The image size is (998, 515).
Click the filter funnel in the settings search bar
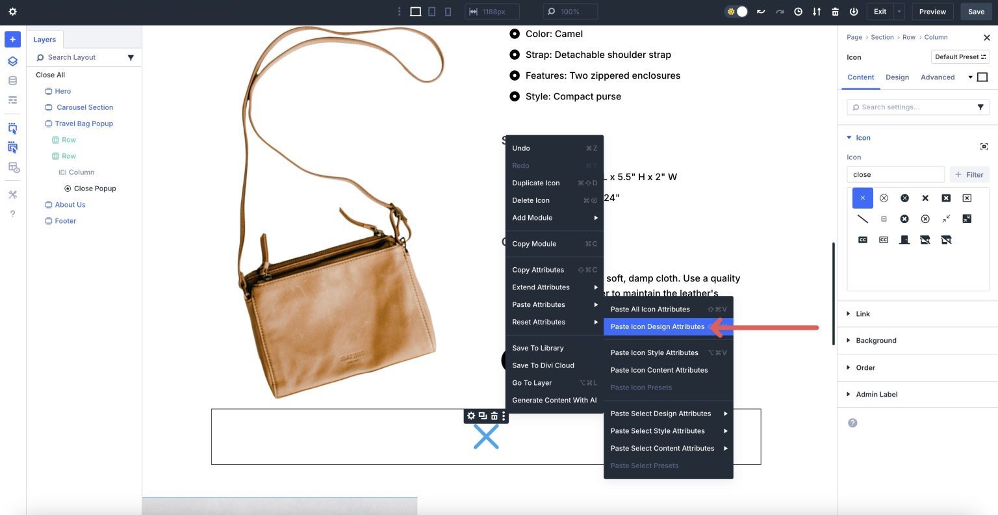[x=981, y=107]
